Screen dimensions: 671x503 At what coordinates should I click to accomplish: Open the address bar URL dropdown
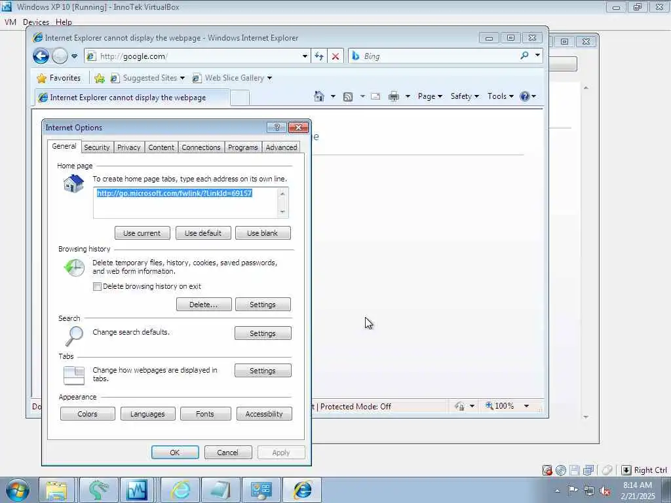click(305, 56)
